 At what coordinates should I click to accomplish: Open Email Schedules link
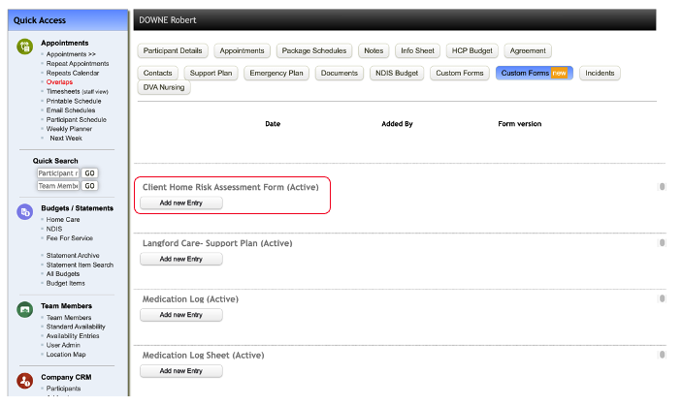pos(71,110)
